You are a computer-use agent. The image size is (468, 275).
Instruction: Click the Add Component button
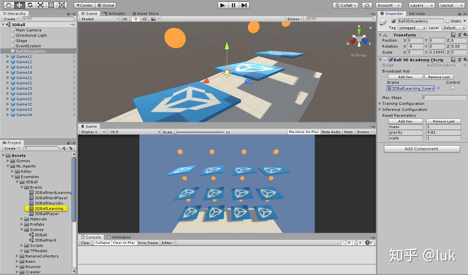[x=421, y=149]
